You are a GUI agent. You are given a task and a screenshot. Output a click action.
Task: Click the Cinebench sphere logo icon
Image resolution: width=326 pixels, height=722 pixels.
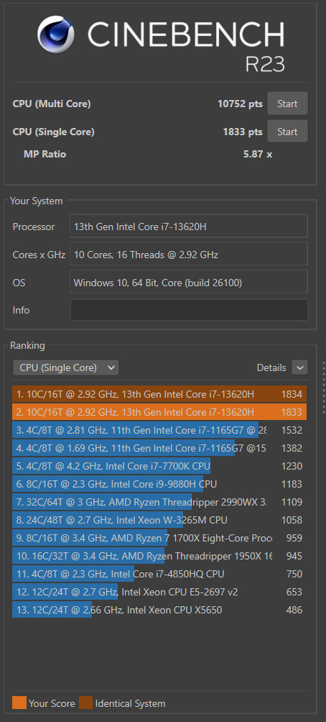click(55, 35)
